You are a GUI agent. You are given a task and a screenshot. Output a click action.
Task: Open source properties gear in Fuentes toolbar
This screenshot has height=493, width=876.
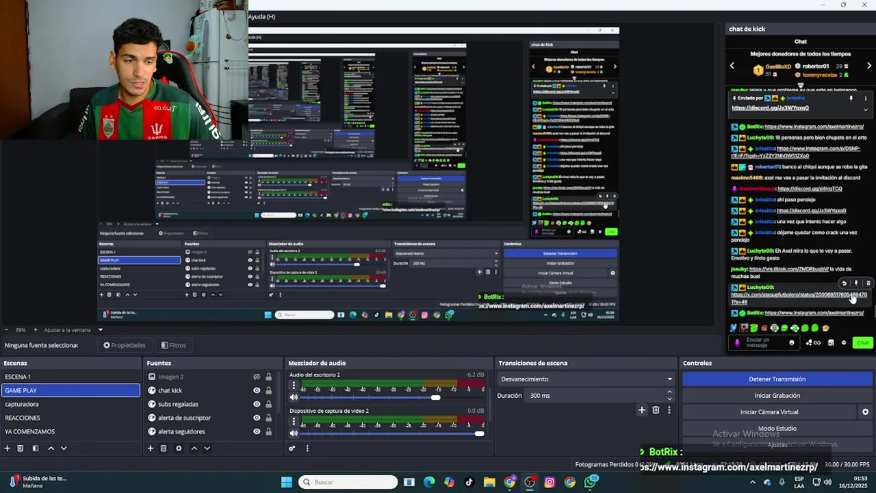tap(179, 448)
